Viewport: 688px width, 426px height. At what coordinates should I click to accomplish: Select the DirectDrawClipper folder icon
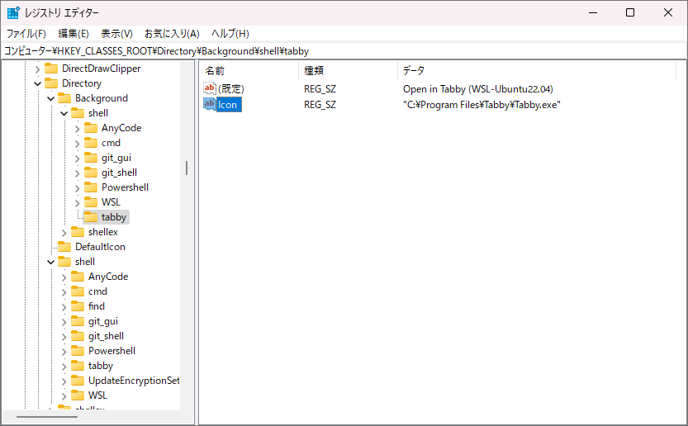pyautogui.click(x=51, y=69)
